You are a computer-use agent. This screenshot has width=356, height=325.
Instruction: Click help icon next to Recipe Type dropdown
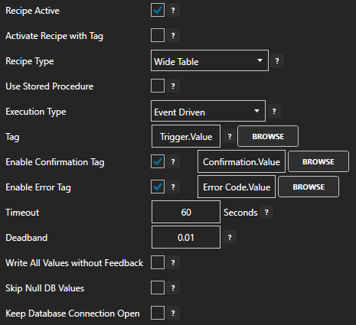277,61
